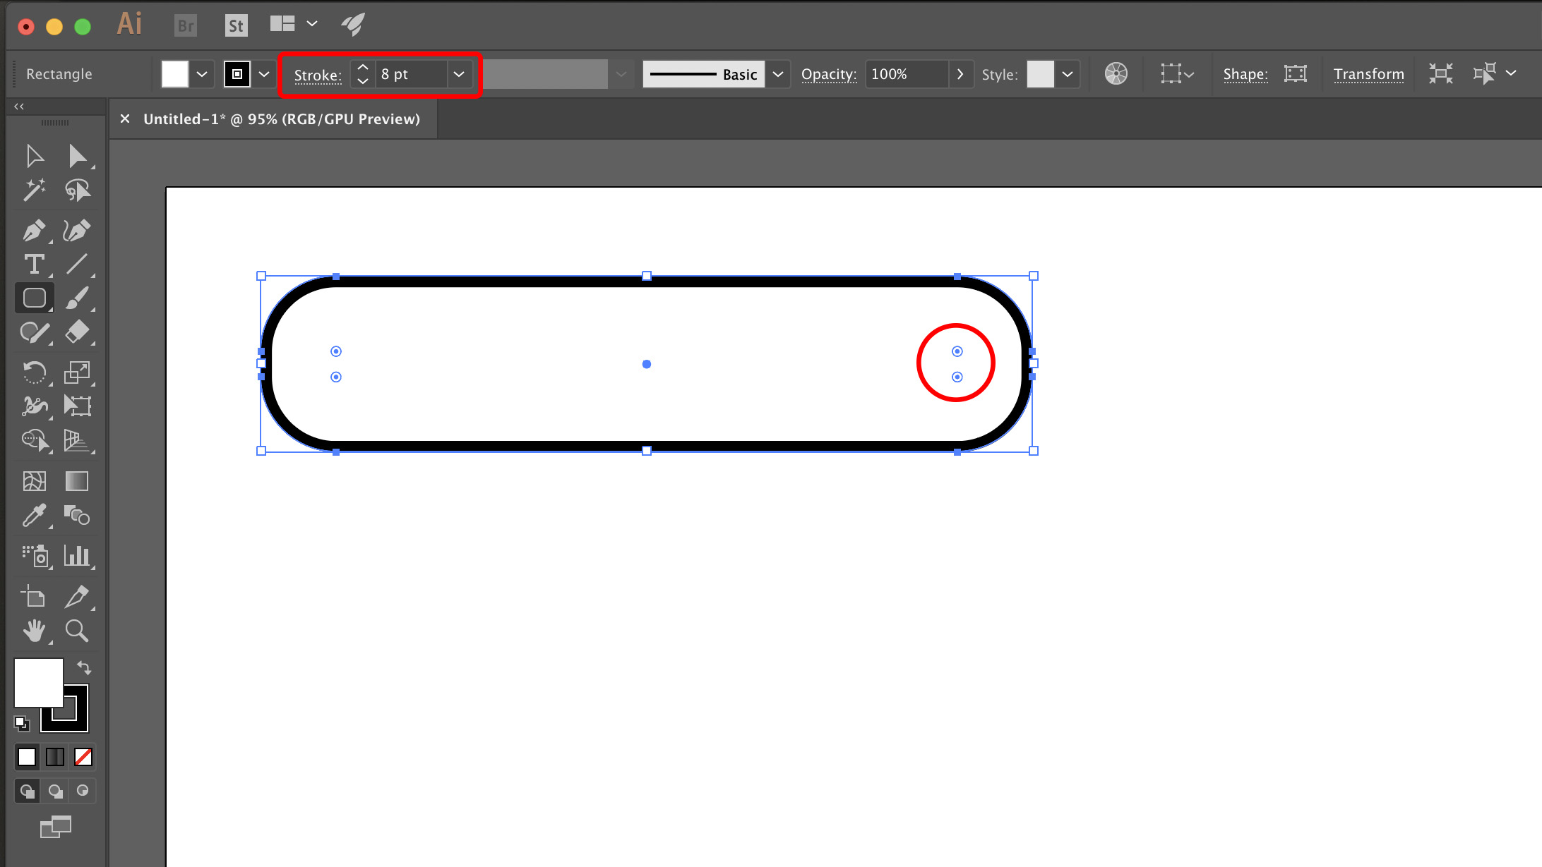This screenshot has height=867, width=1542.
Task: Expand the Opacity settings dropdown
Action: (959, 73)
